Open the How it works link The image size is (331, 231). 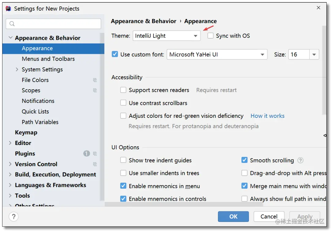[267, 116]
